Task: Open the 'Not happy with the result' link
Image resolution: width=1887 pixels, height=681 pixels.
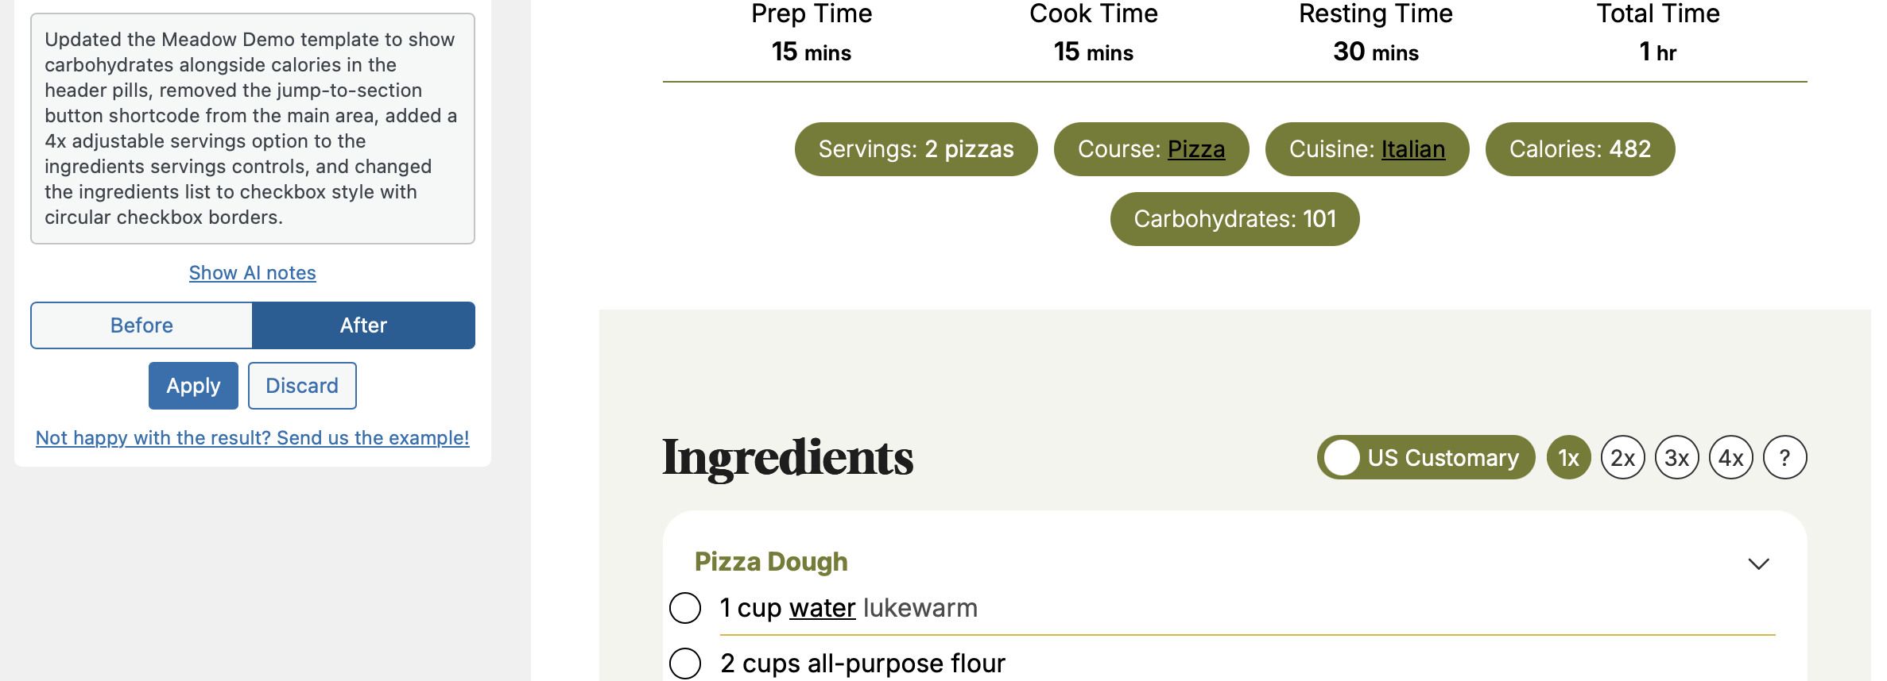Action: click(x=252, y=438)
